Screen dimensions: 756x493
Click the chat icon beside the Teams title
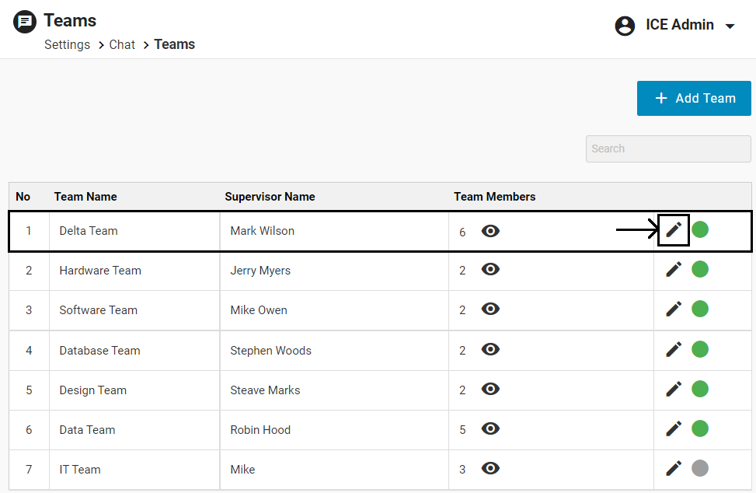click(25, 22)
